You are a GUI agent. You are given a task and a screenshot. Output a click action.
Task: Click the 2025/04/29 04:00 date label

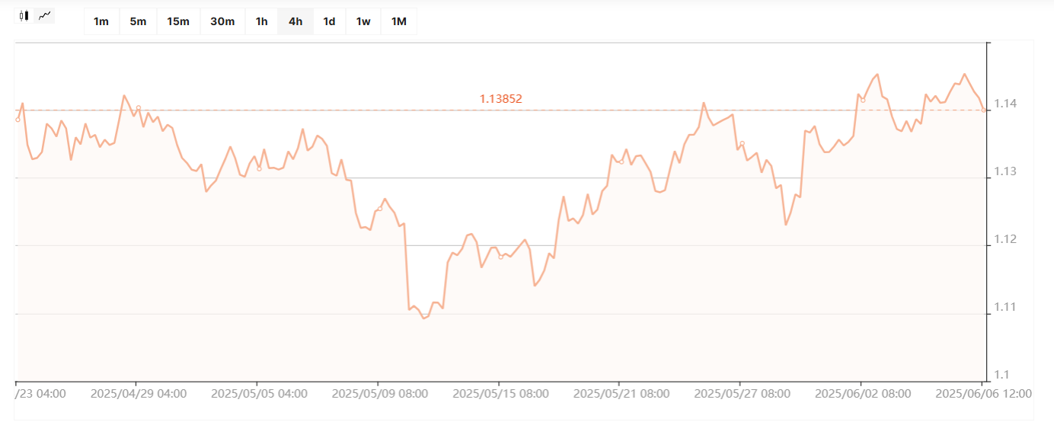click(138, 394)
